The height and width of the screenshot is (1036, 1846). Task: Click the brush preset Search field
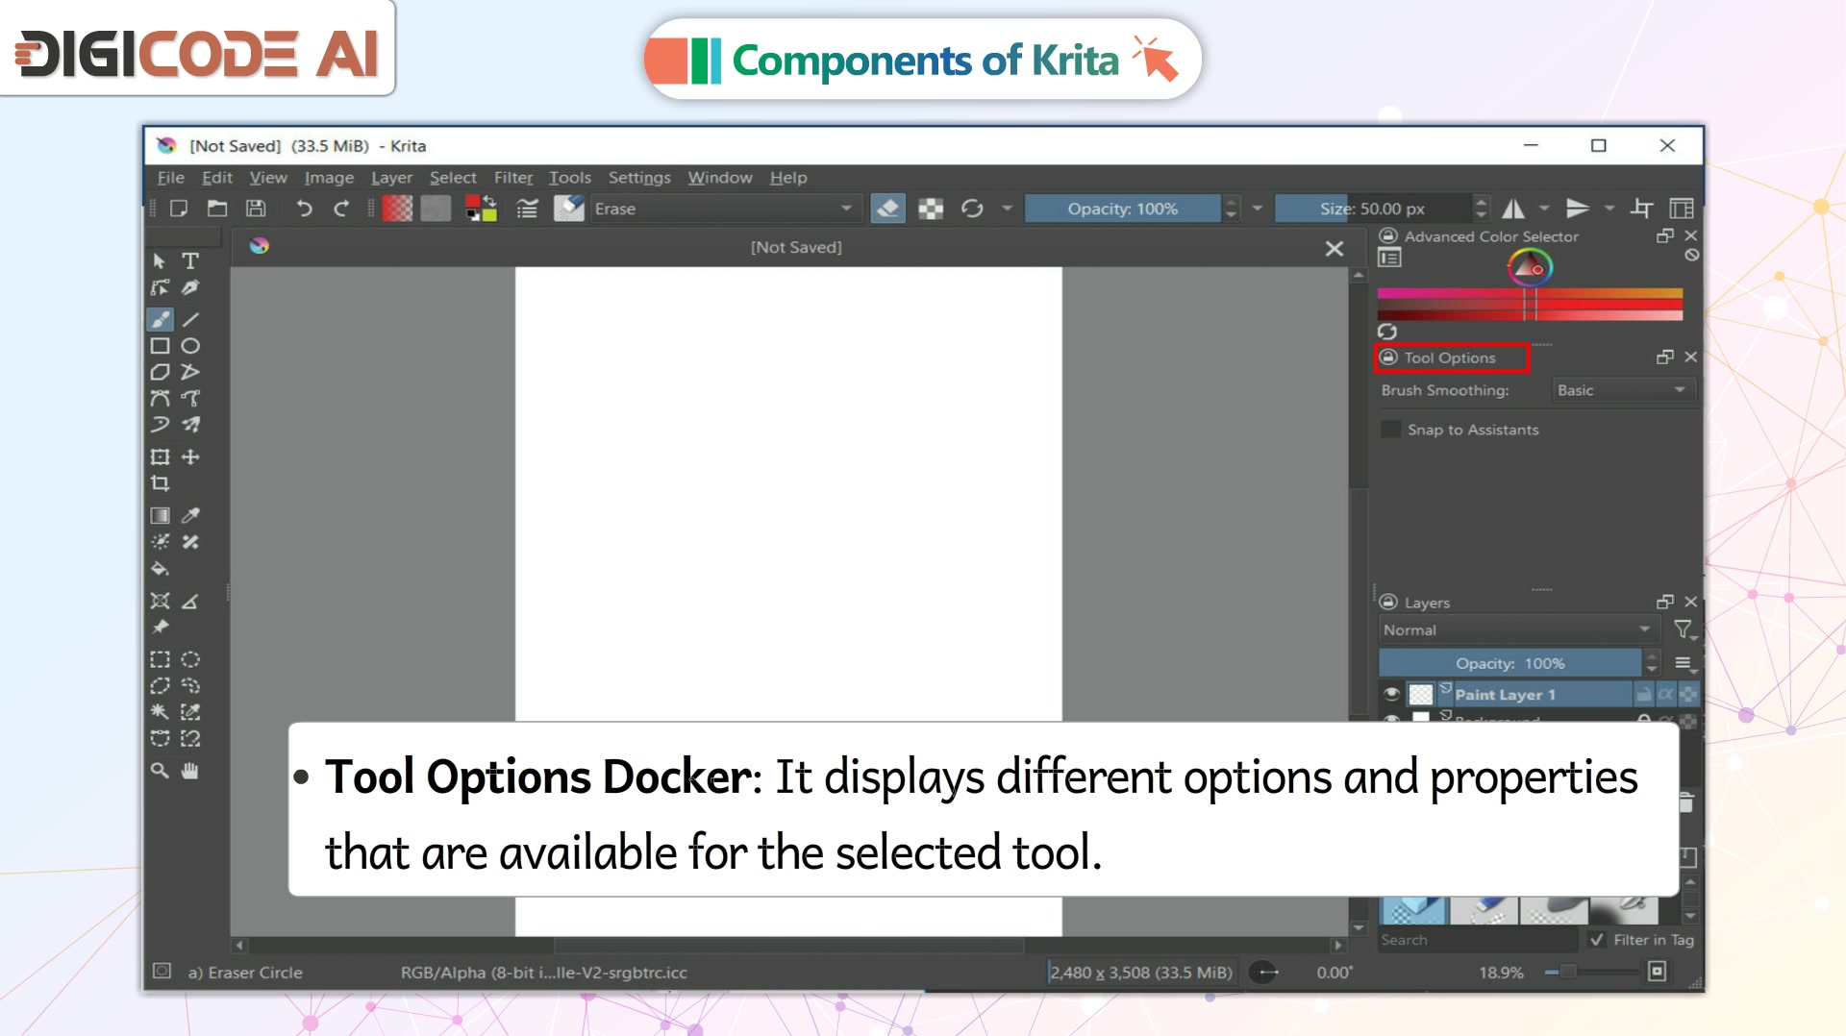click(x=1478, y=940)
